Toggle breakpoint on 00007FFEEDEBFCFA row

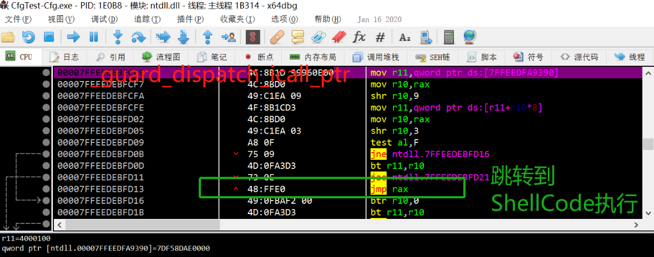tap(46, 96)
